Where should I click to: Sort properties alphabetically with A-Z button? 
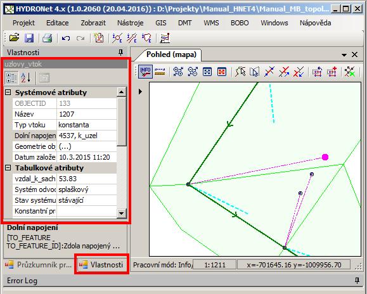[x=26, y=78]
